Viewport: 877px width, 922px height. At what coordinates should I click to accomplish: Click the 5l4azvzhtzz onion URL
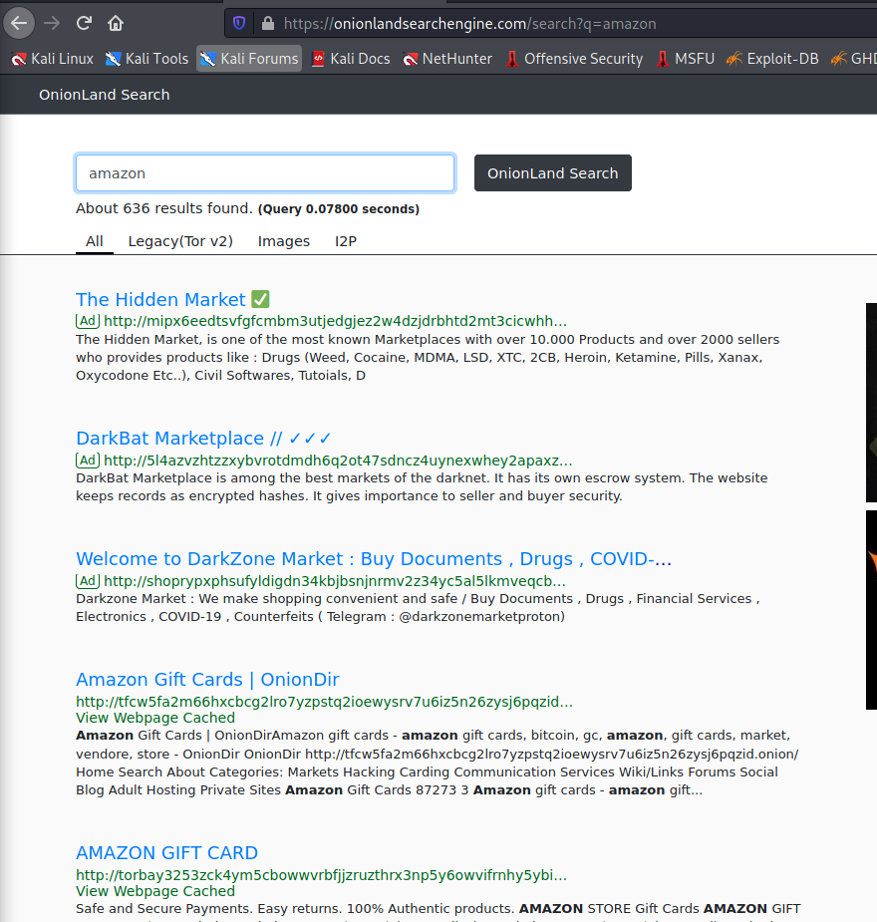[338, 461]
